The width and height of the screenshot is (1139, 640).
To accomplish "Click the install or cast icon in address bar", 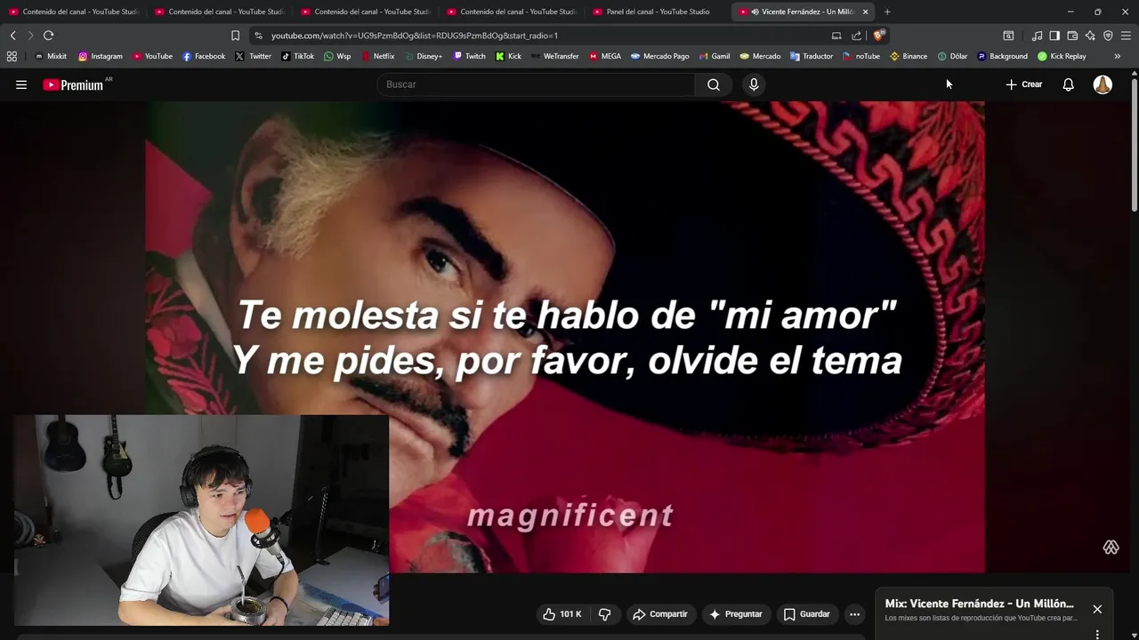I will (x=836, y=36).
